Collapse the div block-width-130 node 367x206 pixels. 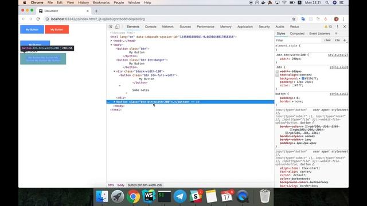point(115,71)
